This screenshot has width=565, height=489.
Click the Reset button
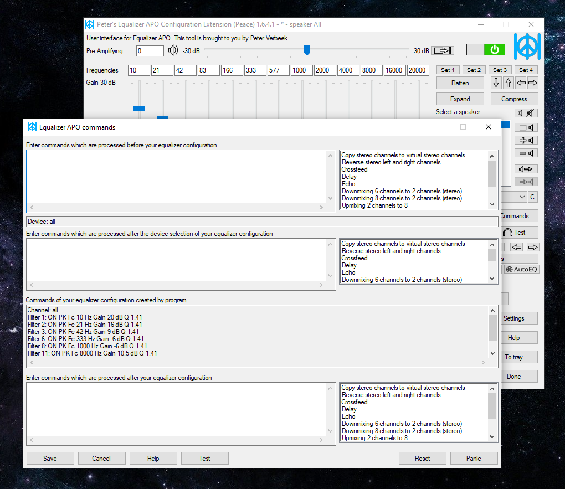point(422,459)
